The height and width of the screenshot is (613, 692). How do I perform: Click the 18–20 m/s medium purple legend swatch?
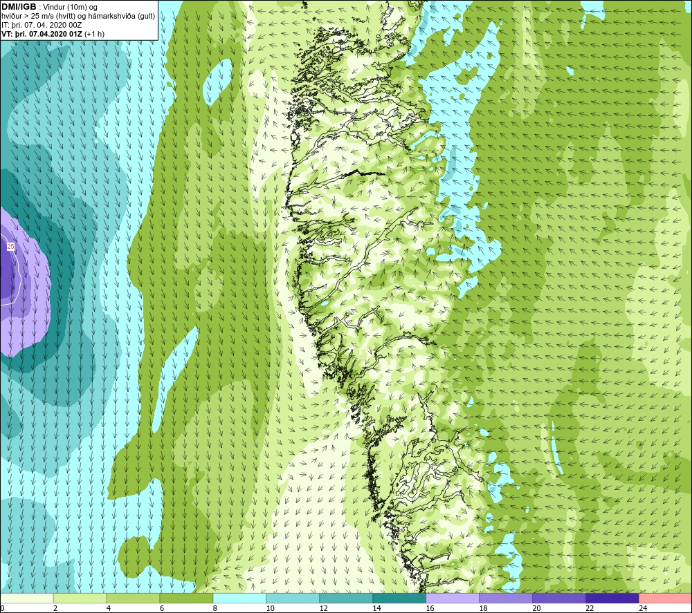pyautogui.click(x=506, y=598)
